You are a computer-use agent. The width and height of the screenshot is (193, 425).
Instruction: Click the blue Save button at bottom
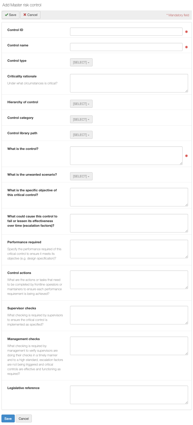click(x=8, y=418)
